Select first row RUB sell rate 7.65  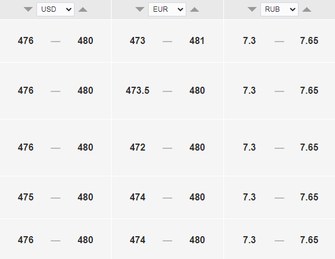309,40
